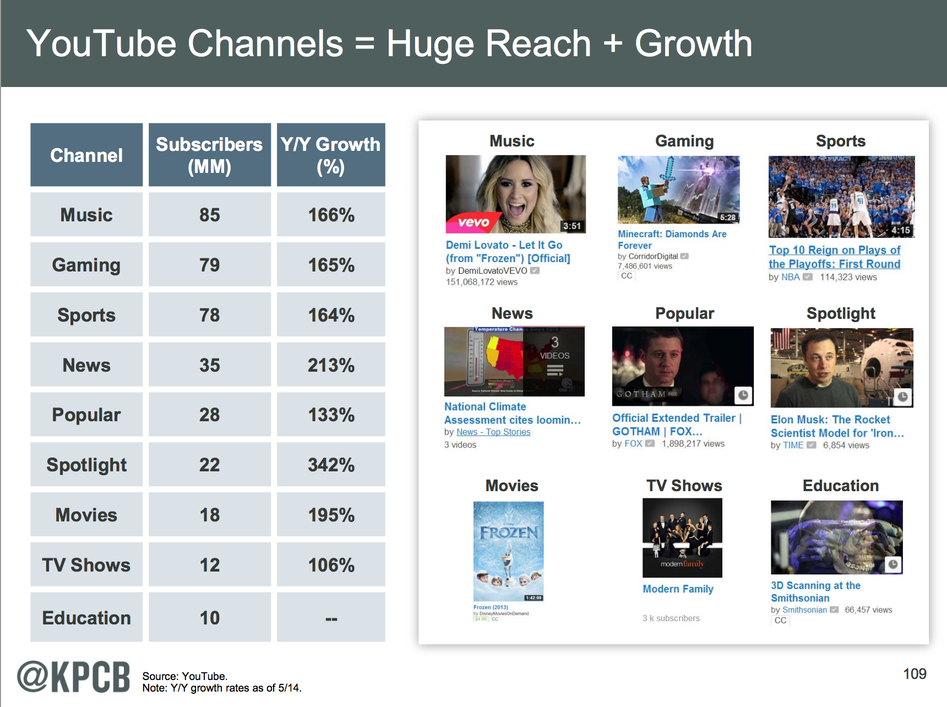
Task: Click the CC badge under the Smithsonian video
Action: pos(780,620)
